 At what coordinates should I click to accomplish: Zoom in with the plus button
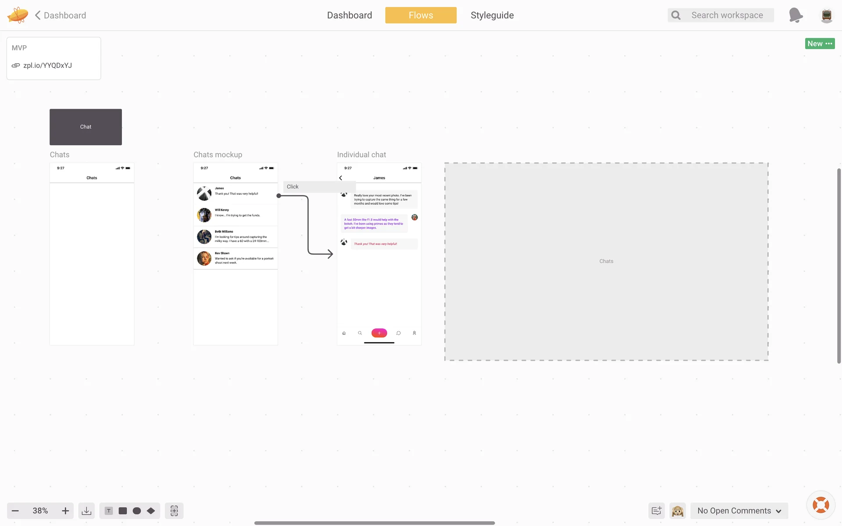coord(65,511)
